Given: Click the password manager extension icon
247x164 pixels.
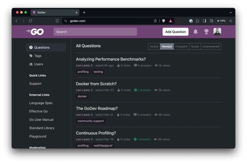Looking at the screenshot, I should click(x=191, y=21).
